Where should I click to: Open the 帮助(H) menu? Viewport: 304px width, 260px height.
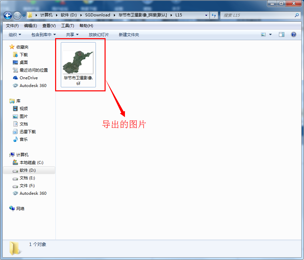coord(86,26)
